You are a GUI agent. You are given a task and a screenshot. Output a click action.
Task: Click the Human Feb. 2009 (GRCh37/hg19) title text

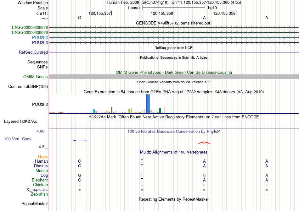138,3
